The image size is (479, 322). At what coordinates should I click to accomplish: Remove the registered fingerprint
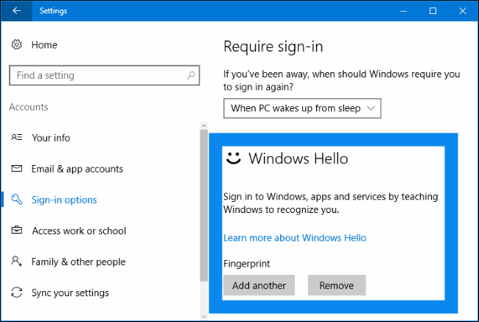tap(336, 285)
